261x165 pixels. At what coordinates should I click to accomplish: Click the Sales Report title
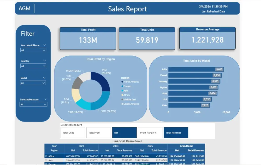click(x=128, y=9)
